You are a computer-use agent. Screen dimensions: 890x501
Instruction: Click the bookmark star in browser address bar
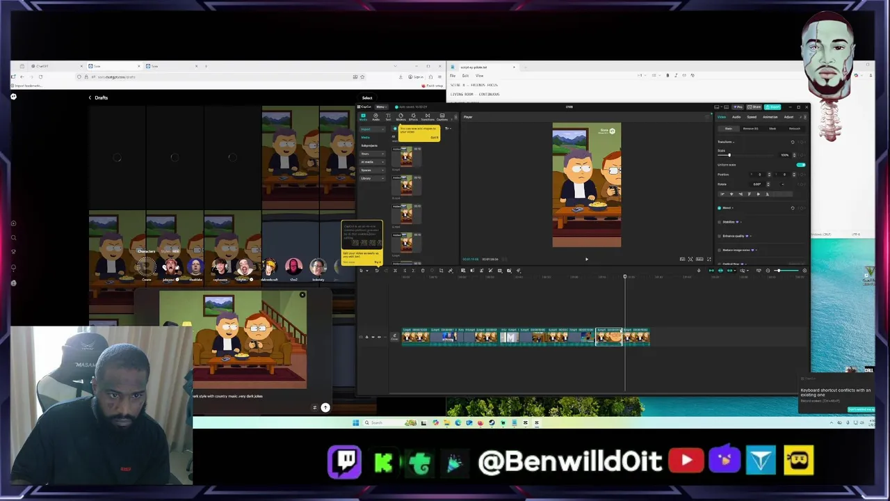362,77
